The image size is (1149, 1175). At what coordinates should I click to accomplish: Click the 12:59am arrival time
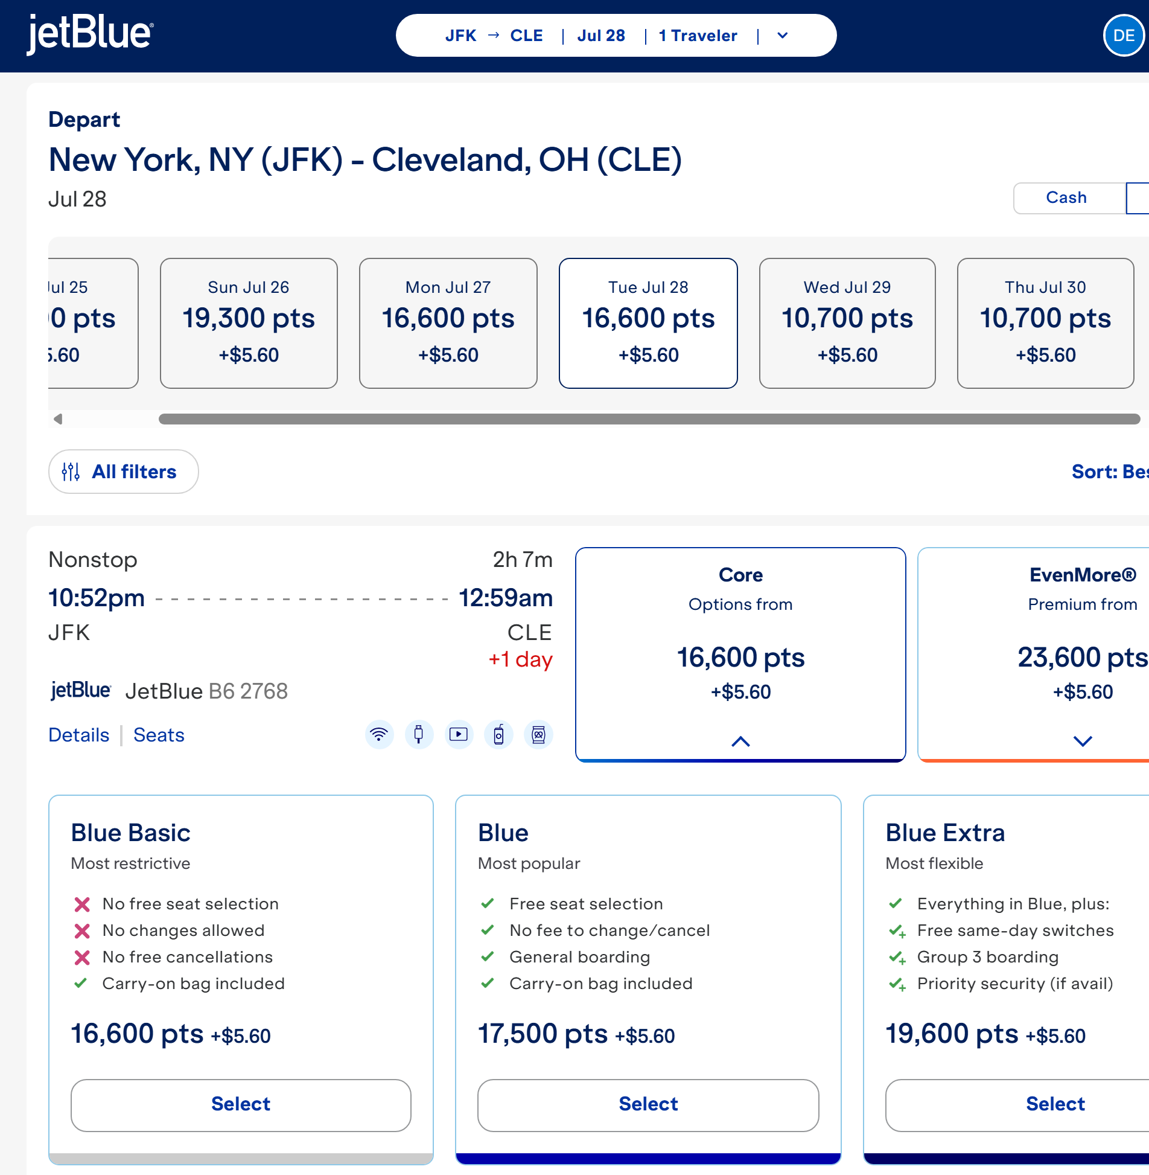point(506,598)
